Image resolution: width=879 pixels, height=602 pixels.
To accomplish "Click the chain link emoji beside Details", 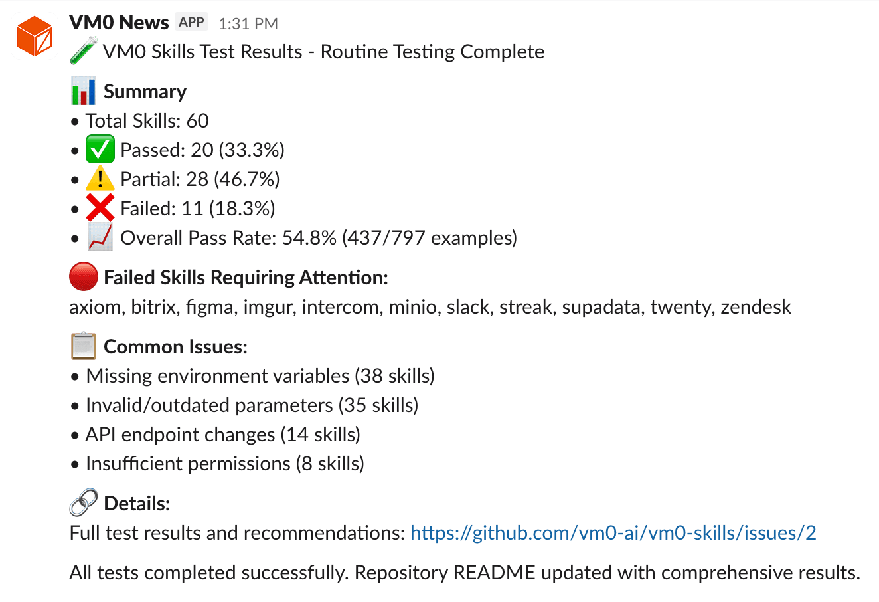I will [84, 503].
